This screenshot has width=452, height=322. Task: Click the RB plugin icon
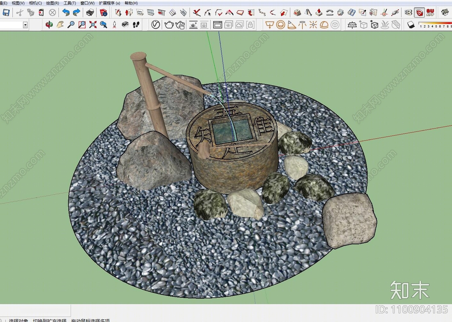[x=408, y=13]
